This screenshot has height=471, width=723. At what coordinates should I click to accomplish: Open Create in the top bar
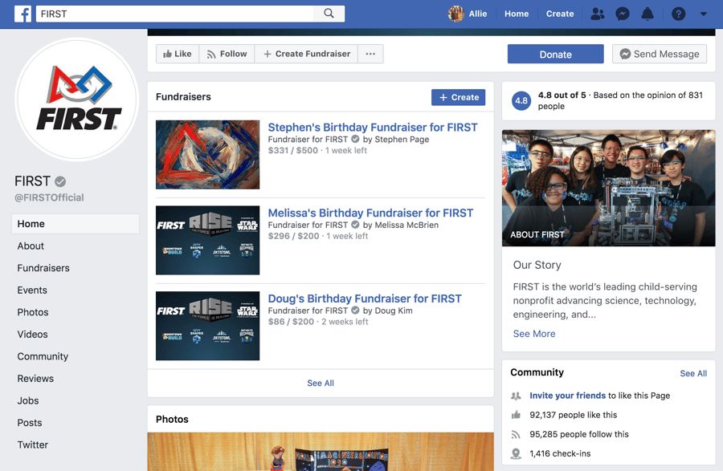[560, 14]
